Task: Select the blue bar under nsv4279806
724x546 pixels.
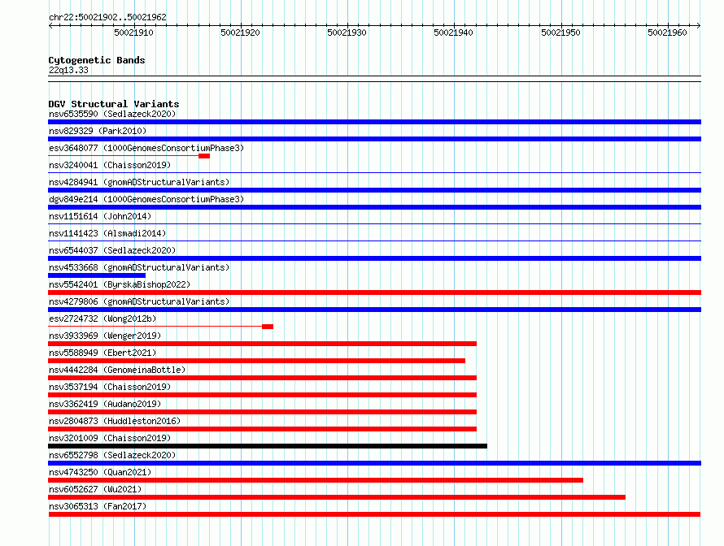Action: click(374, 310)
